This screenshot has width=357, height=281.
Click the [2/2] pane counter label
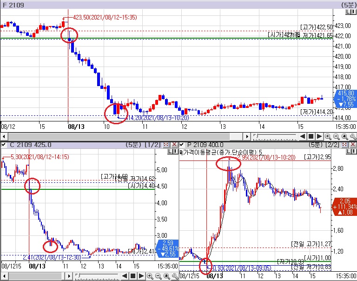tap(331, 145)
